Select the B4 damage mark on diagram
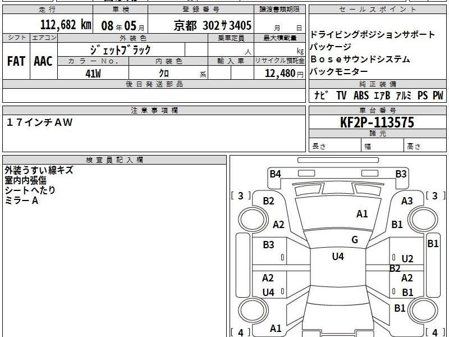Screen dimensions: 449x337 [x=275, y=174]
